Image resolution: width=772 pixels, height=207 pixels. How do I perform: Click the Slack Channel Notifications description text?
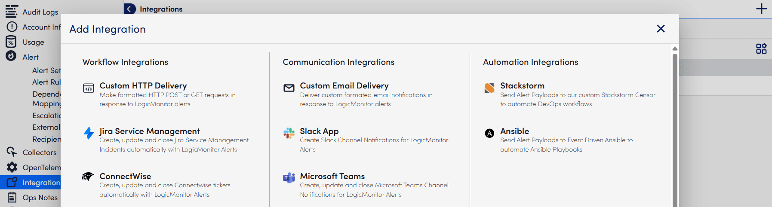(374, 145)
